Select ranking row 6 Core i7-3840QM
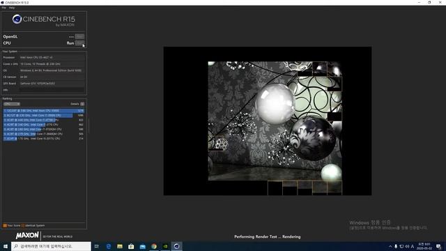This screenshot has height=251, width=446. click(44, 134)
